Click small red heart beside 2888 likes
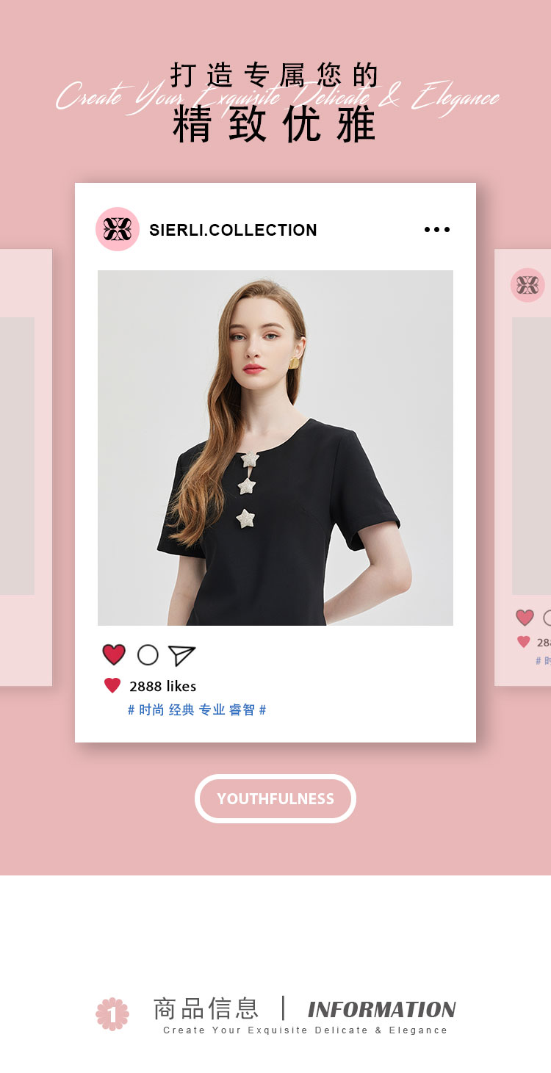Viewport: 551px width, 1073px height. [x=112, y=686]
